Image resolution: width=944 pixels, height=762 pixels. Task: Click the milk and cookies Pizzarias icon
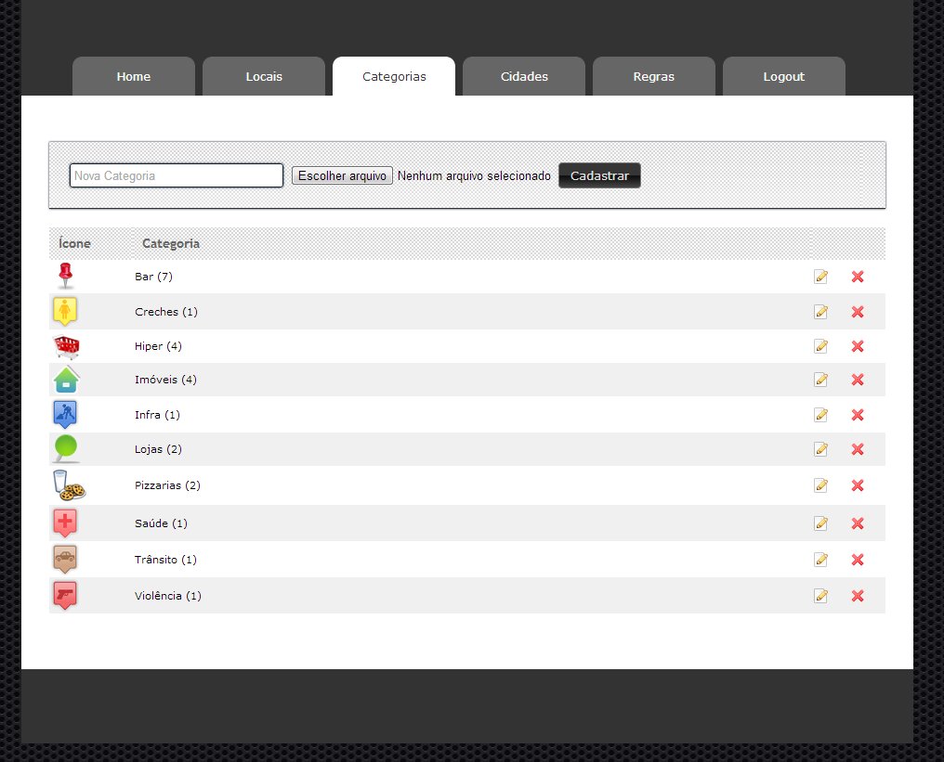[70, 485]
